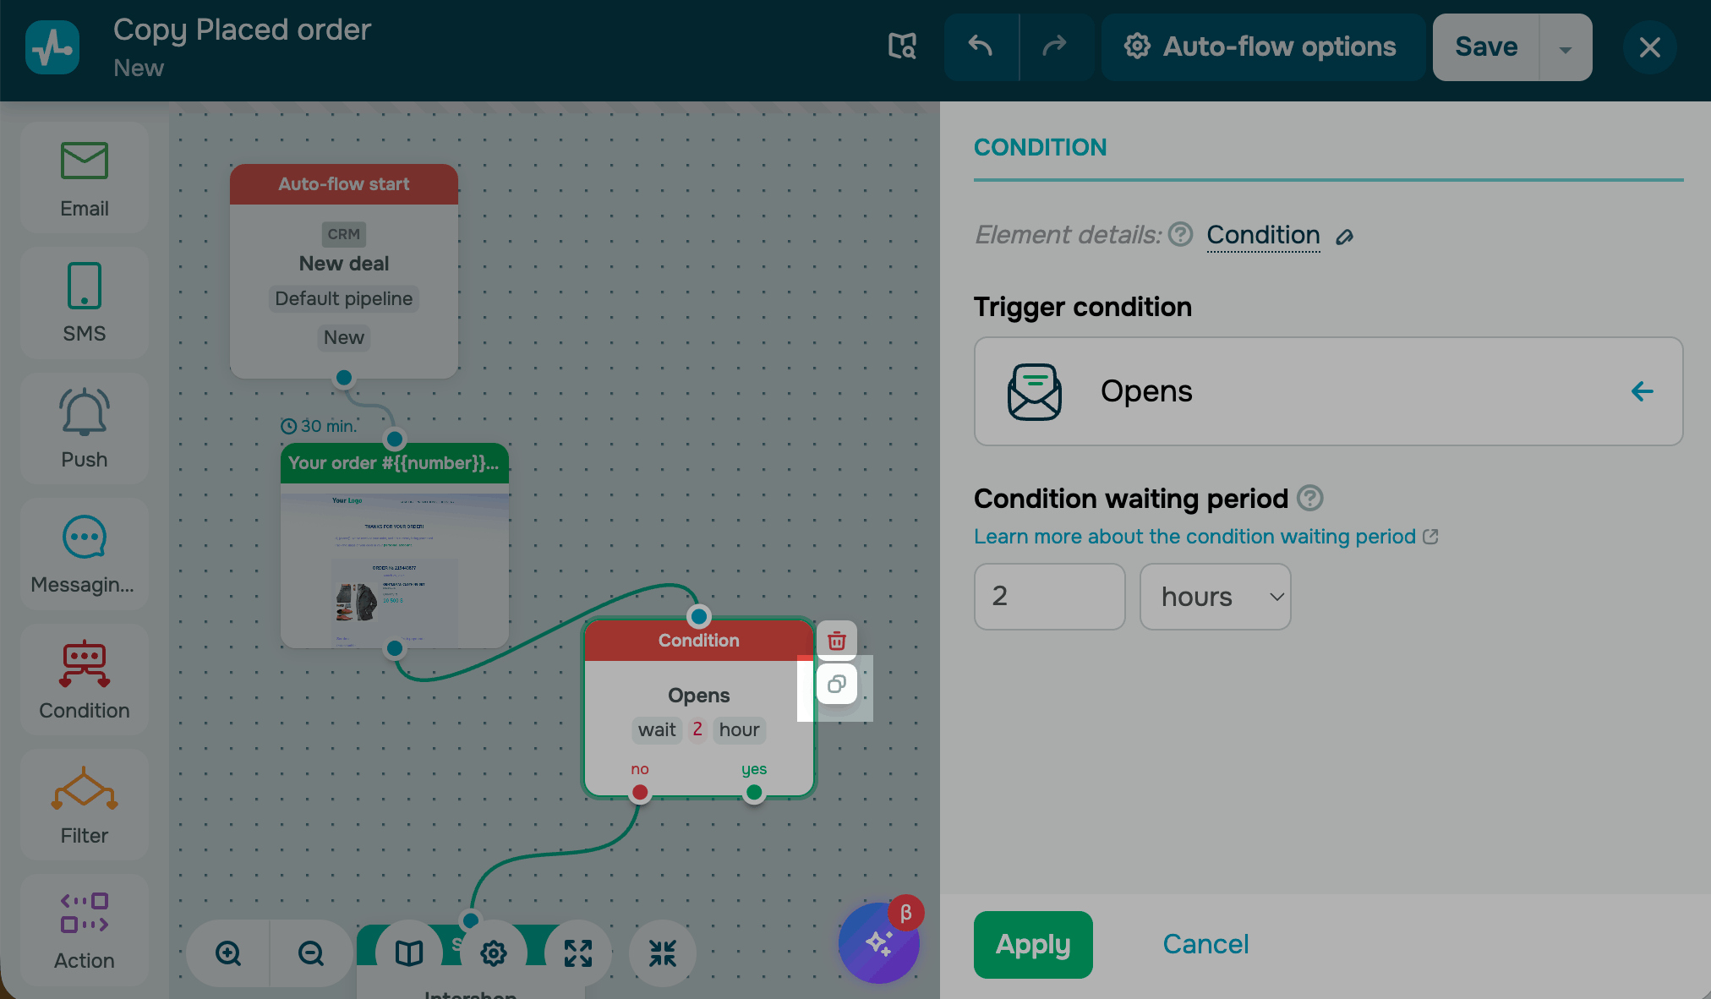Go back from the Opens trigger condition
The image size is (1711, 999).
(1642, 391)
